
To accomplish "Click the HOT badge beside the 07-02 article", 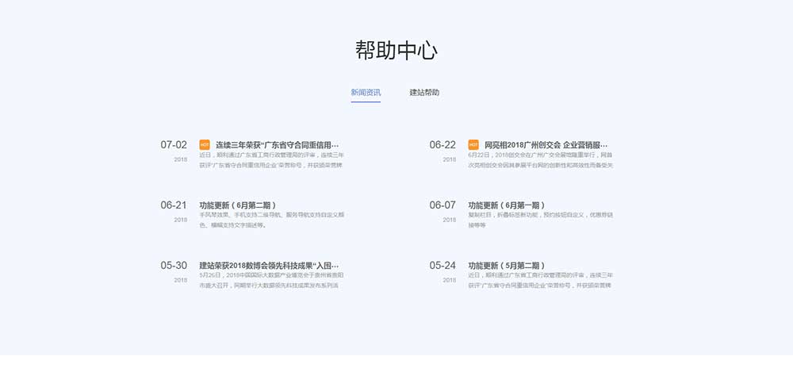I will tap(205, 145).
